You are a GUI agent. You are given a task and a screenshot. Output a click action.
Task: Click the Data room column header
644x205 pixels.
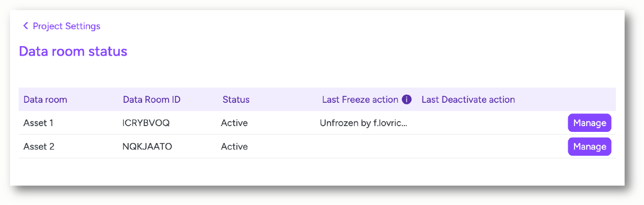(46, 100)
